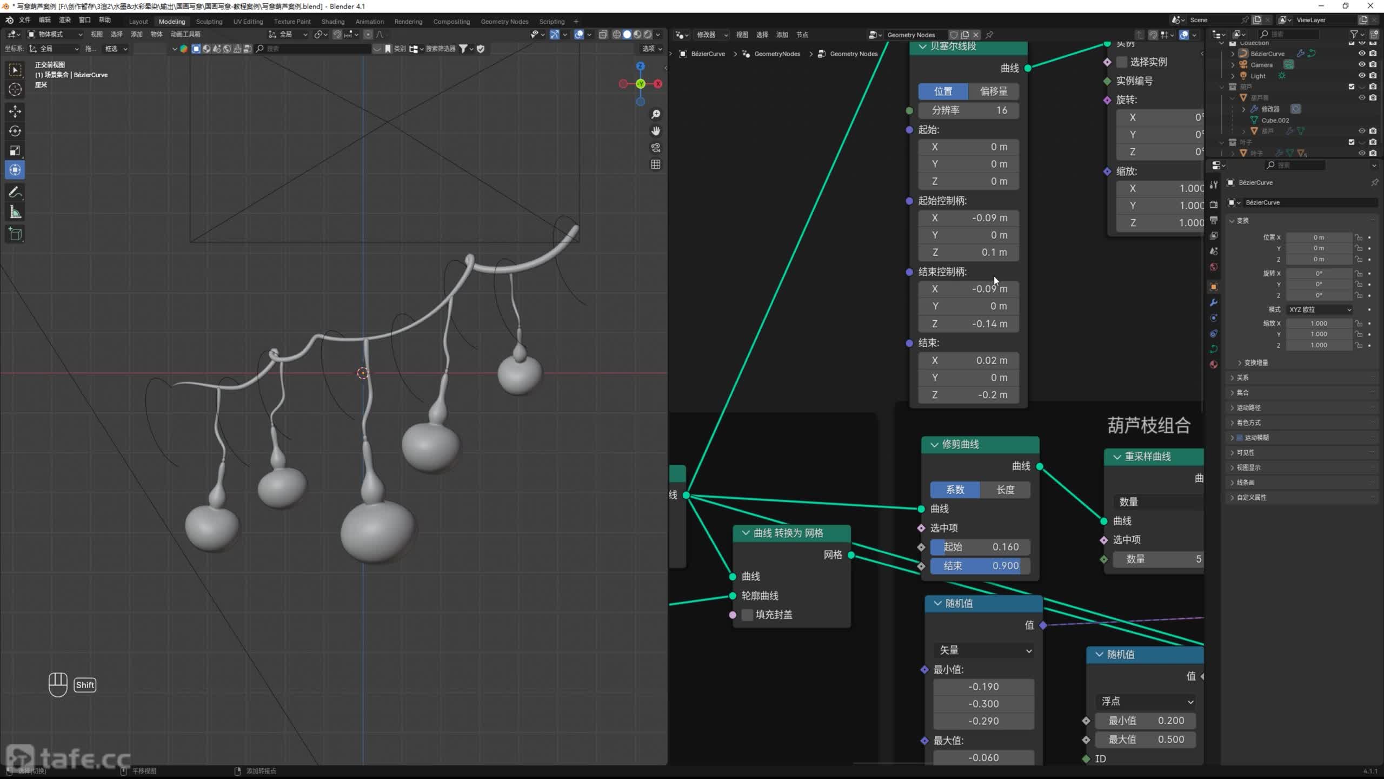This screenshot has height=779, width=1384.
Task: Click the 偏移量 mode button
Action: [x=993, y=91]
